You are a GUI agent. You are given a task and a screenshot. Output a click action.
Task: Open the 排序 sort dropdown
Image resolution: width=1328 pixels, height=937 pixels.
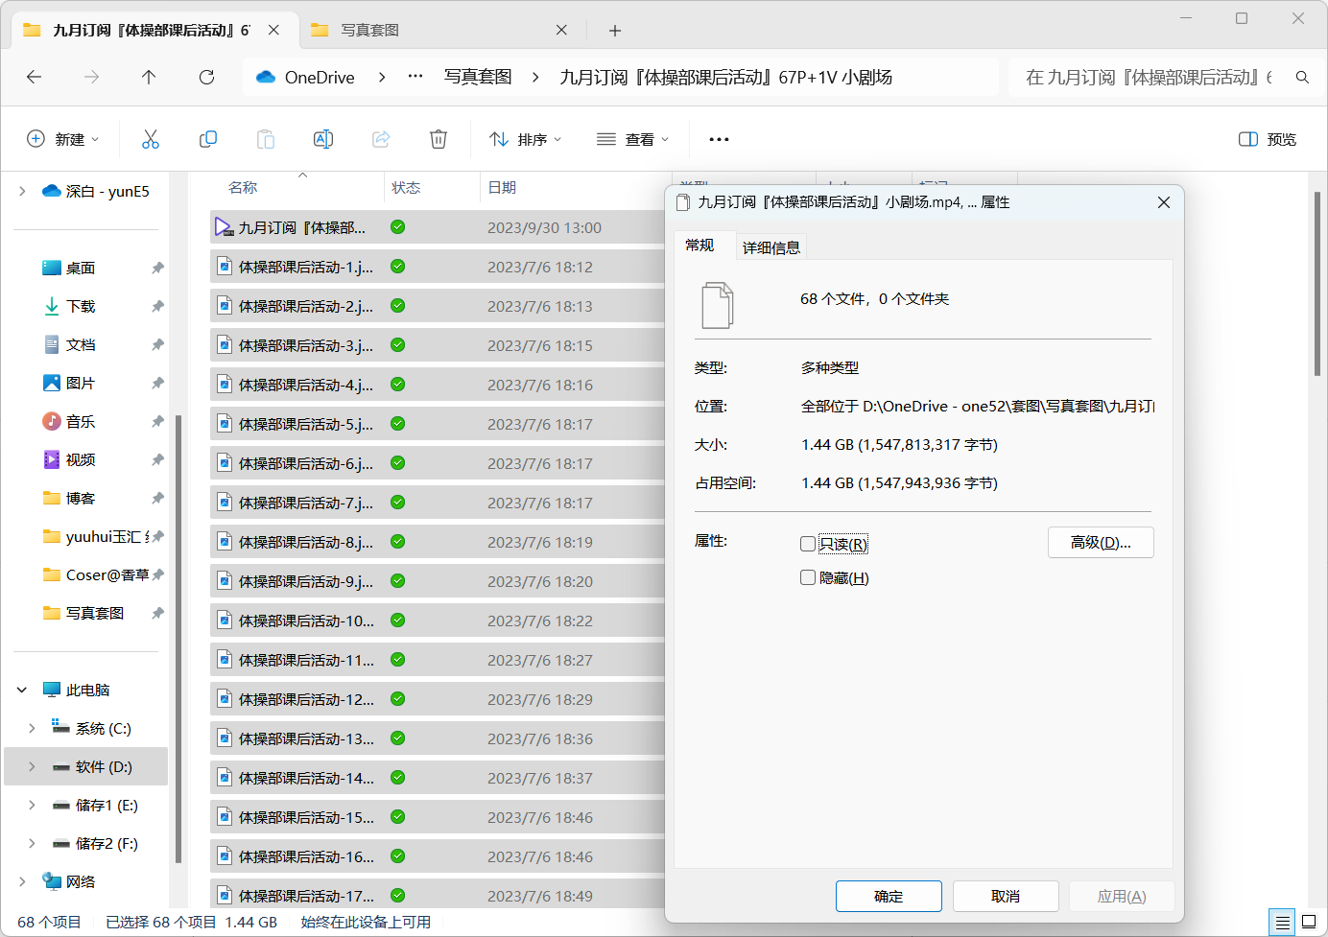(x=525, y=139)
